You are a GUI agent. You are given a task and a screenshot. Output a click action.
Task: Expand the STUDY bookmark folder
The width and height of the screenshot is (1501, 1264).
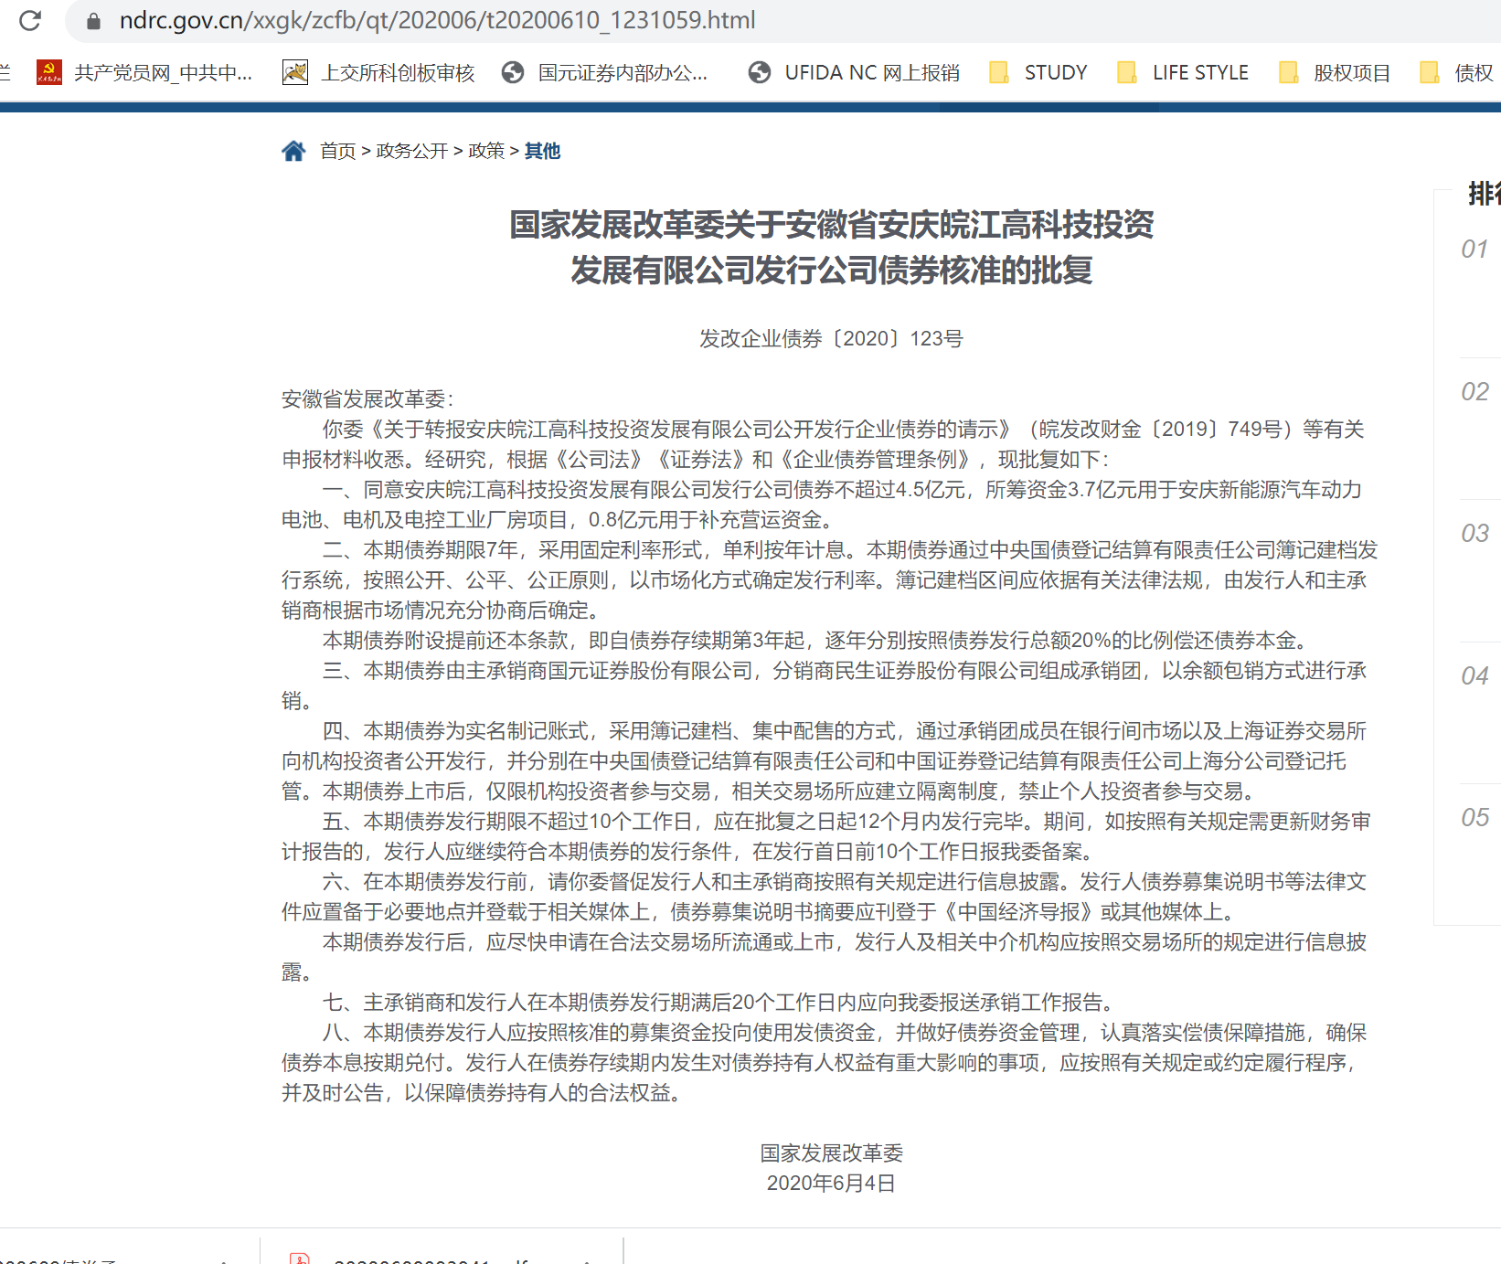point(1038,72)
